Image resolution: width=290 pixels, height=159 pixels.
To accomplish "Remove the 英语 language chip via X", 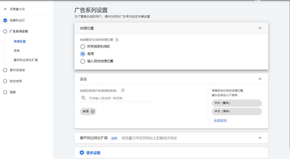I will pos(93,111).
